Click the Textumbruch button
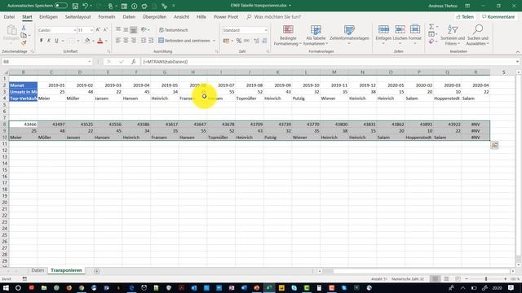522x293 pixels. (174, 30)
